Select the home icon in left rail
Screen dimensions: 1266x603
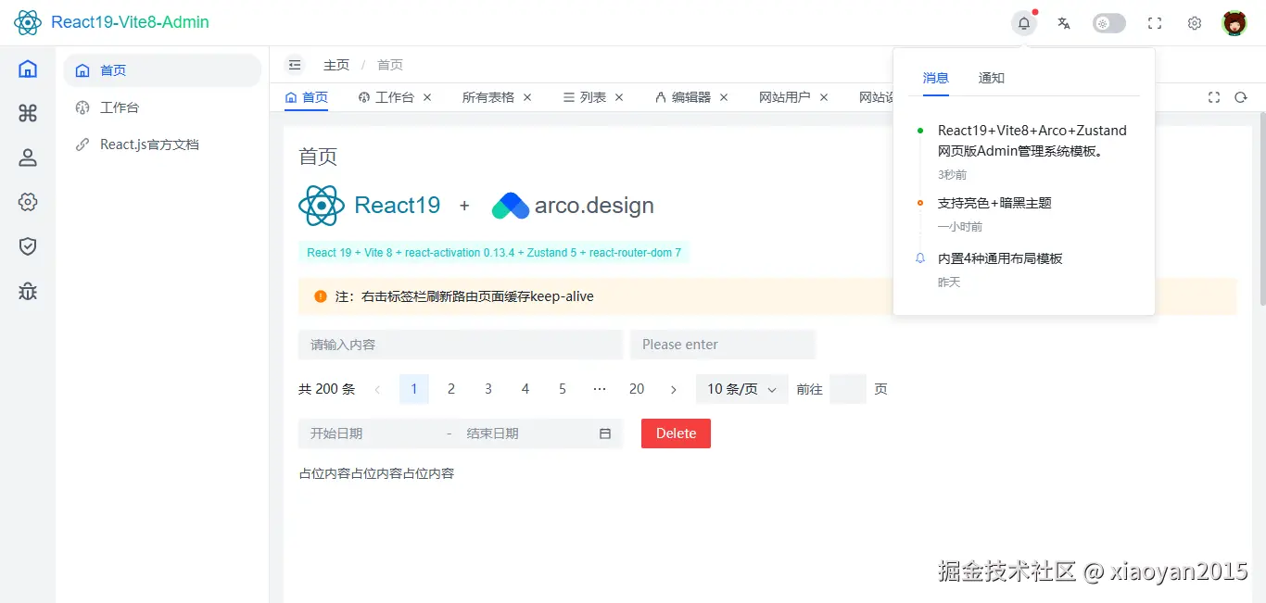28,69
